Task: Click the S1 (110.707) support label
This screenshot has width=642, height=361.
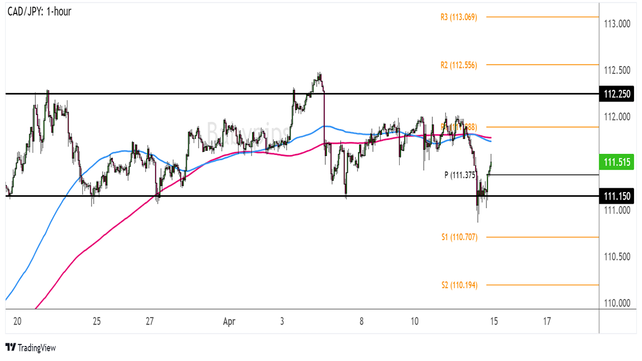Action: [458, 237]
